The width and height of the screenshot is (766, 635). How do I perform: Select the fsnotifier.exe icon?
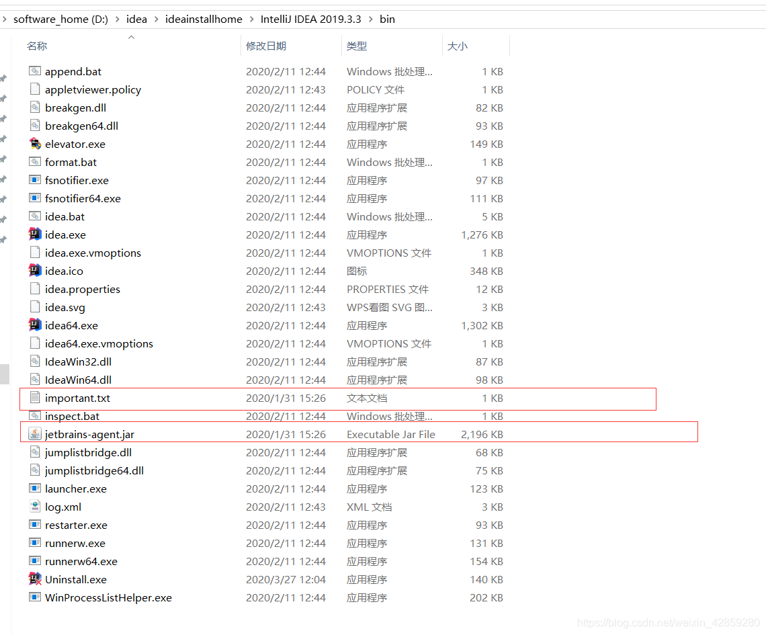click(x=35, y=180)
